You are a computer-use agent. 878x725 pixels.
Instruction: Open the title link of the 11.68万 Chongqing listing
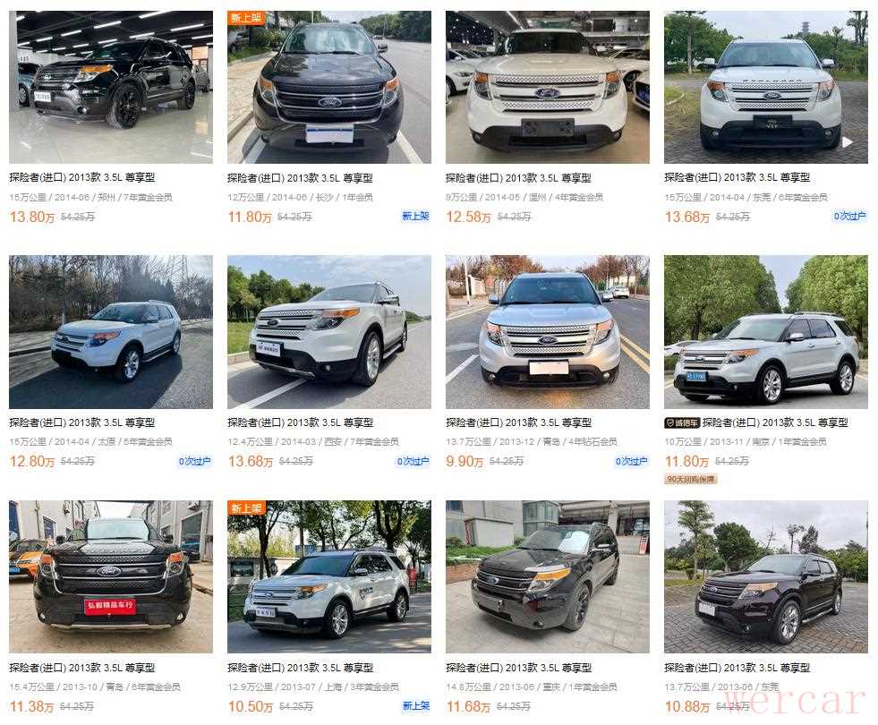pyautogui.click(x=519, y=668)
